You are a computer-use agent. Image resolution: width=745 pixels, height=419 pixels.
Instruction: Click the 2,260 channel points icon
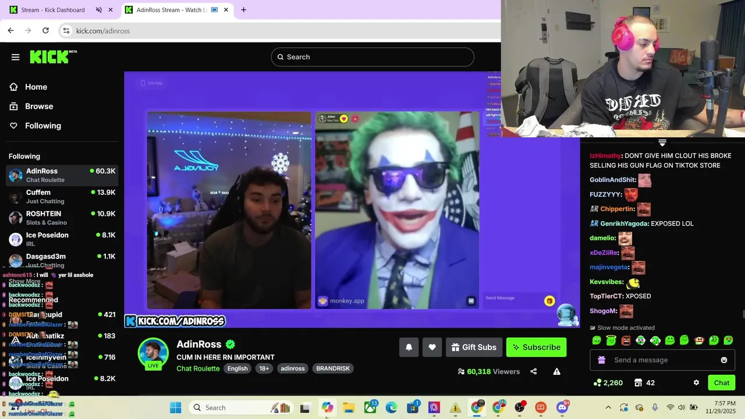[x=597, y=383]
